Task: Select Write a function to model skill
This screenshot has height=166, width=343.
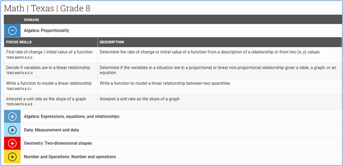Action: [49, 83]
